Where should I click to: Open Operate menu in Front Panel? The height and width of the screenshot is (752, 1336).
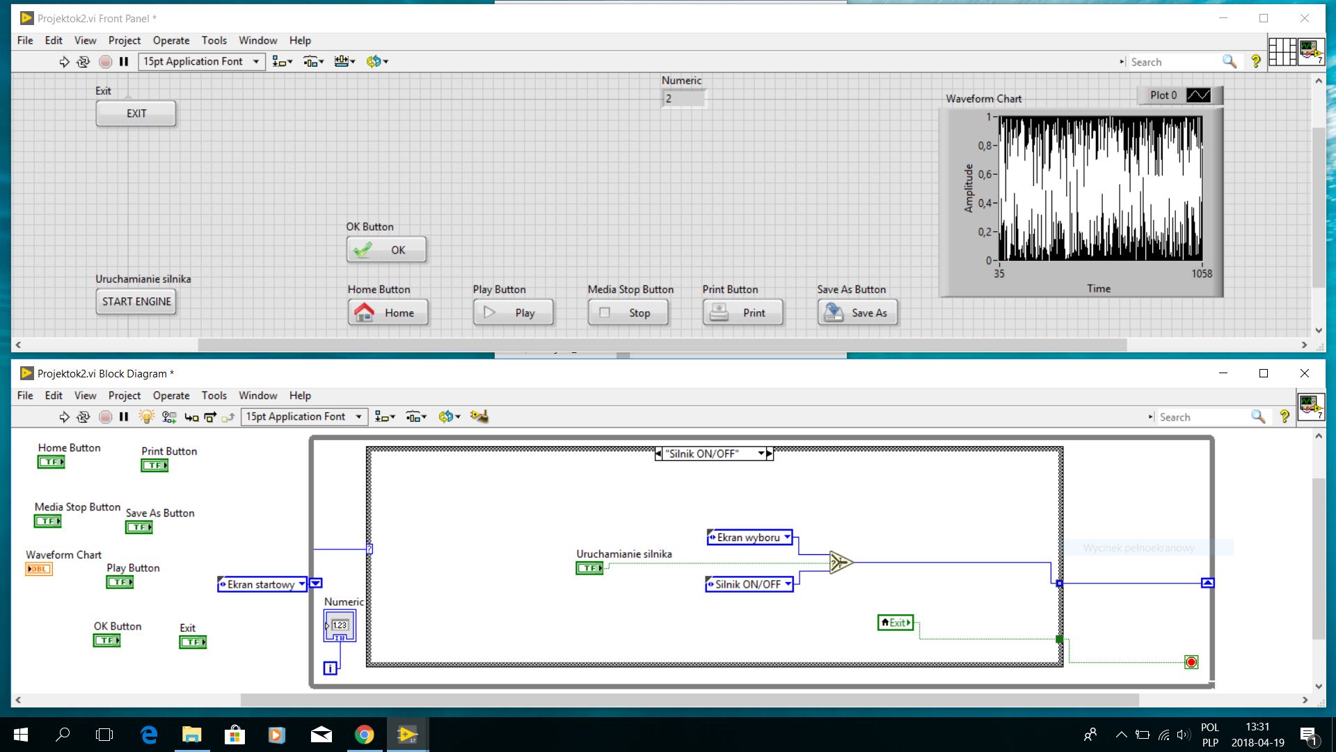171,40
